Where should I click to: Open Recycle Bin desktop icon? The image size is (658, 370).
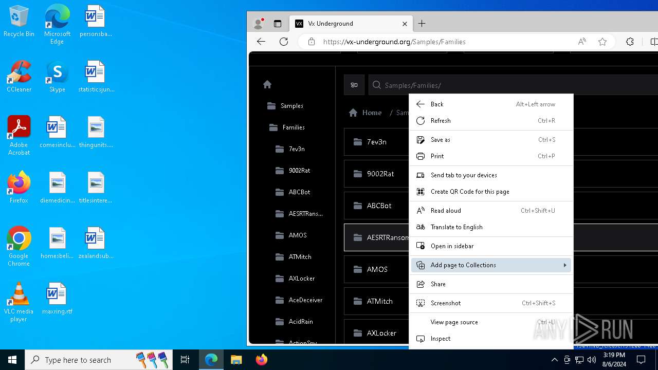19,22
